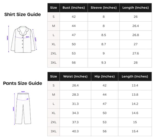The image size is (153, 140).
Task: Click the waist value 34.3
Action: [x=75, y=113]
